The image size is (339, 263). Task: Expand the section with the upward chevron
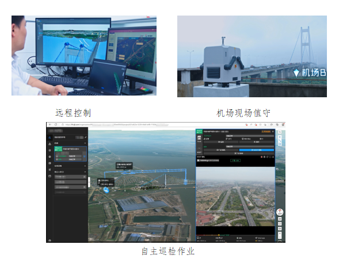85,166
